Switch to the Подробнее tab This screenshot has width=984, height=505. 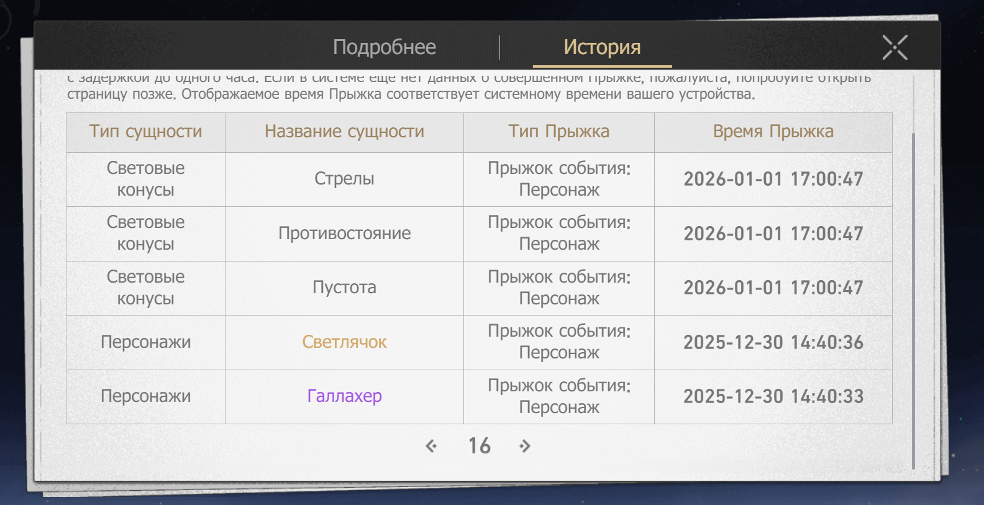coord(385,47)
